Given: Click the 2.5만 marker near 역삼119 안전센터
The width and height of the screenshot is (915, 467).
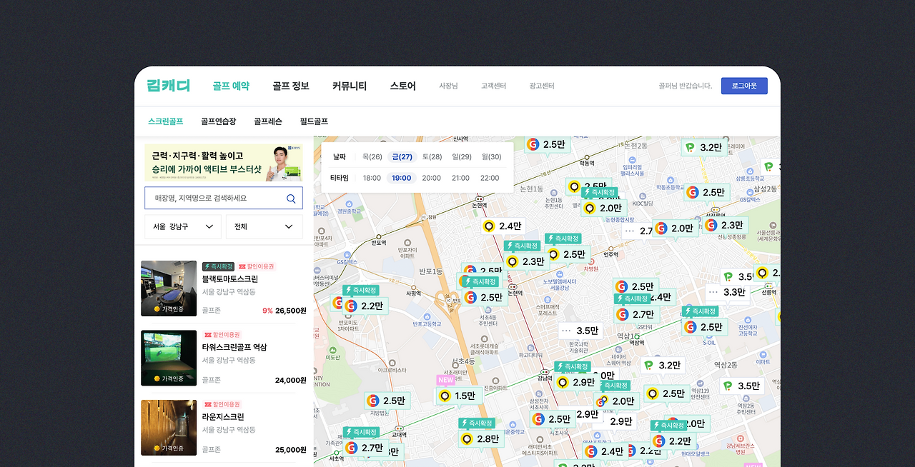Looking at the screenshot, I should pos(666,393).
